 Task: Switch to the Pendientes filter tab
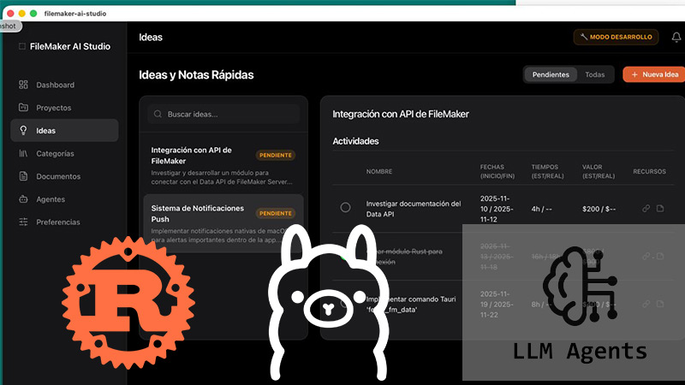[x=551, y=74]
